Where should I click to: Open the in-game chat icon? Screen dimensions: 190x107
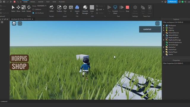click(20, 23)
